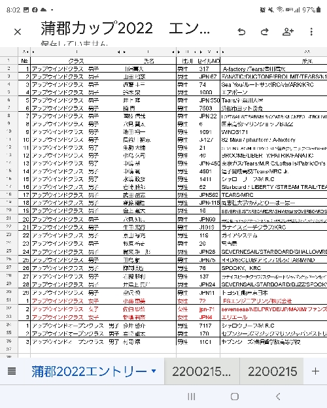This screenshot has width=327, height=408.
Task: Select row header number 2
Action: click(x=9, y=69)
